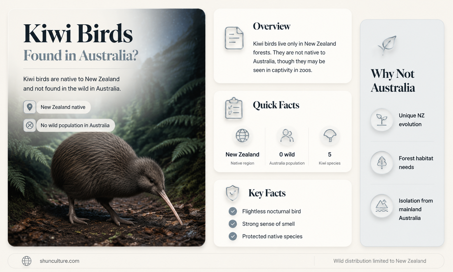Click the Forest habitat needs text
Screen dimensions: 453x272
pos(416,162)
